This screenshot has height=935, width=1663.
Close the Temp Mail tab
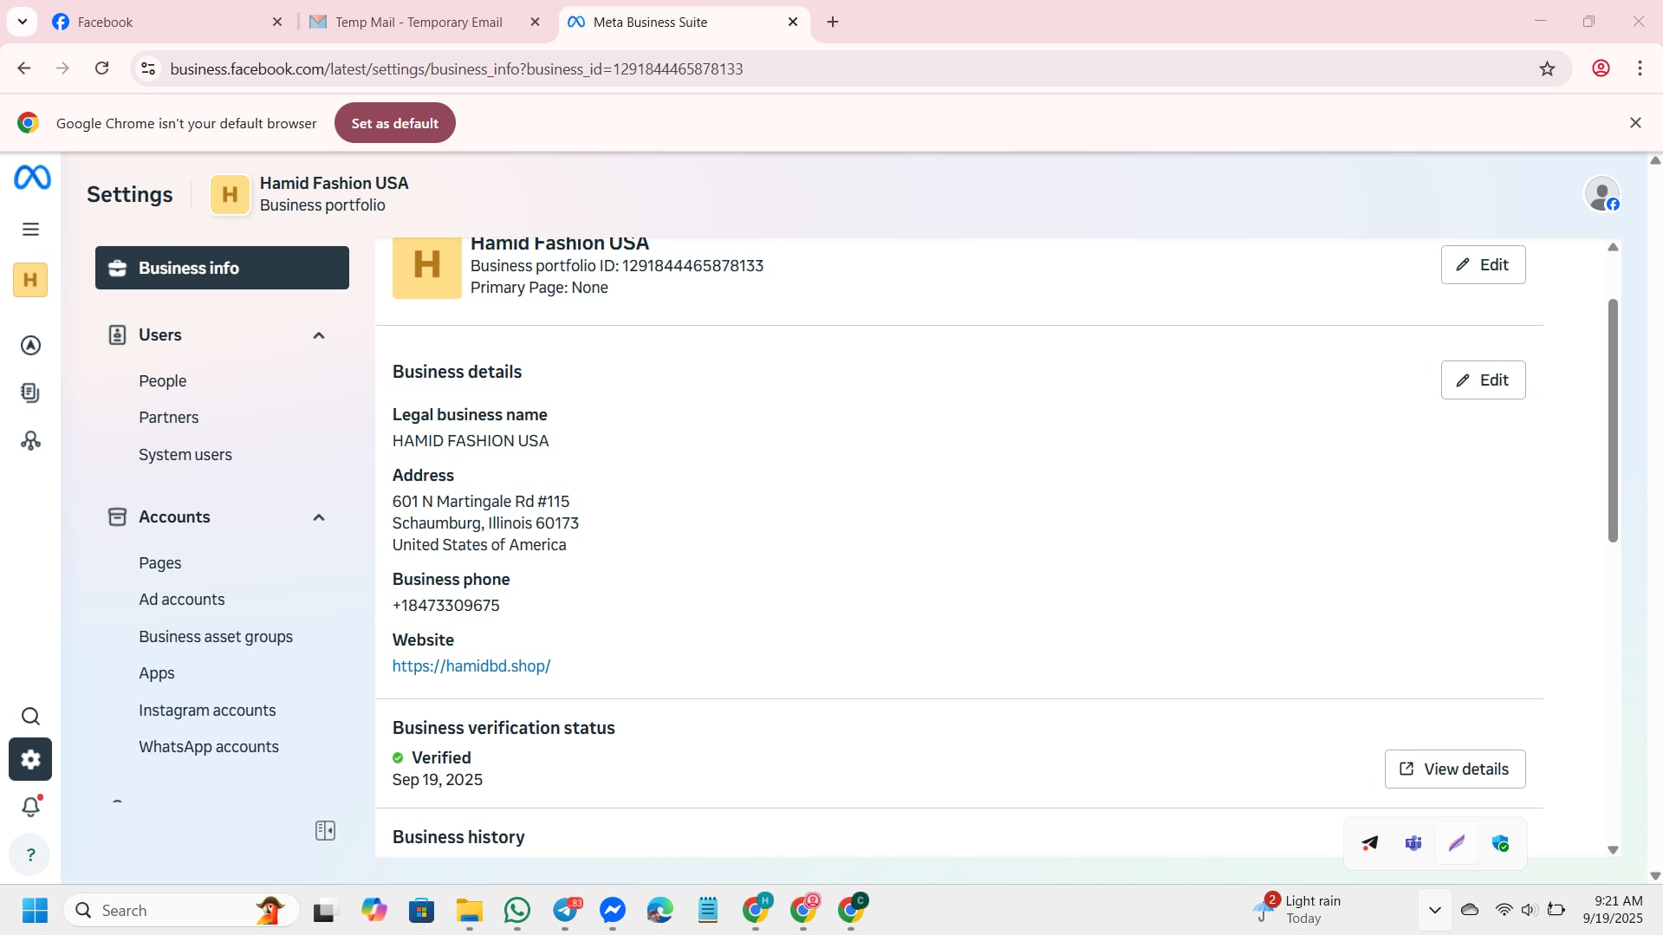[536, 22]
